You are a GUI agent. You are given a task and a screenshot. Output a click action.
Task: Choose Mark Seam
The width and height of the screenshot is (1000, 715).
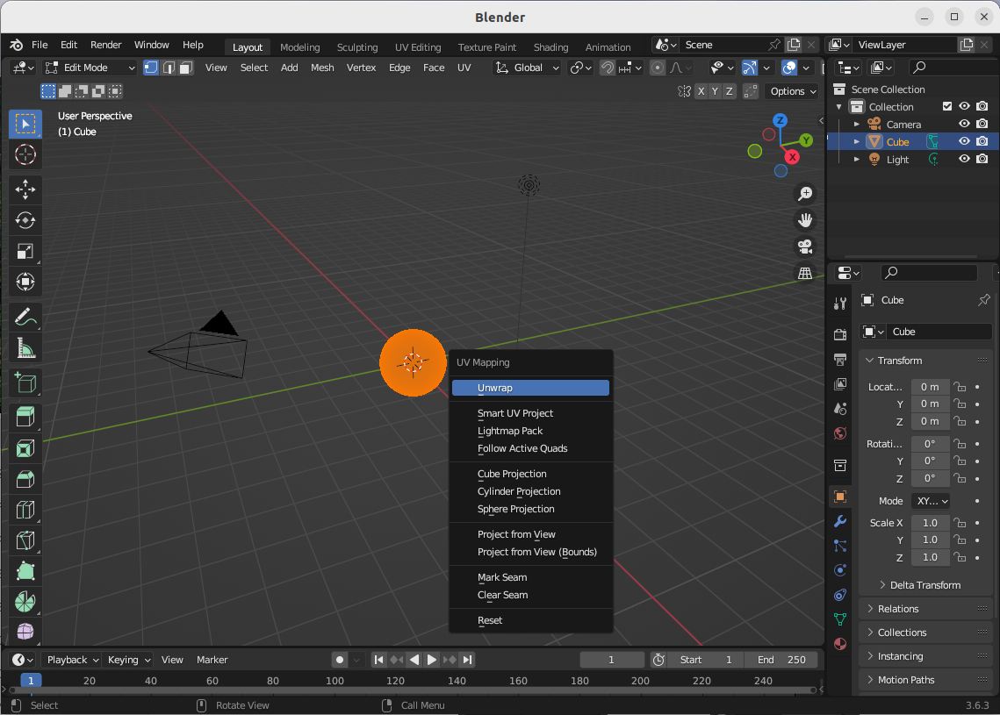(530, 577)
